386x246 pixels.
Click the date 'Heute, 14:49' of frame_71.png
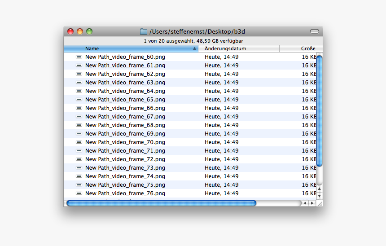221,151
